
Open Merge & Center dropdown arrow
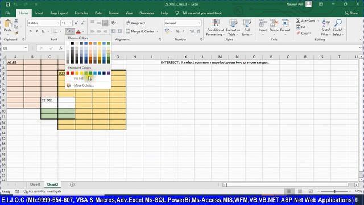coord(158,31)
